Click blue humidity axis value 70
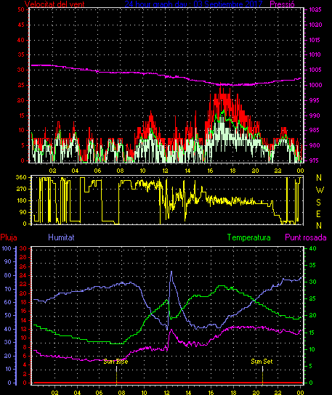 click(x=8, y=289)
